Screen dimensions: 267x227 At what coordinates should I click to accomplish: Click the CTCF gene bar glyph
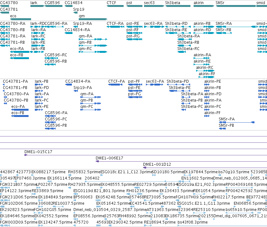[115, 6]
